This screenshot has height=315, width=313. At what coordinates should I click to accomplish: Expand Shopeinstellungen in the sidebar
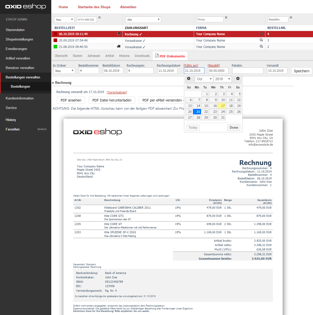19,39
